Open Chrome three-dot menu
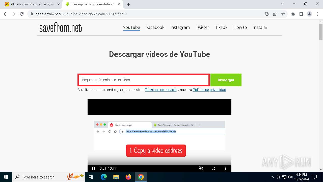323x182 pixels. (317, 14)
